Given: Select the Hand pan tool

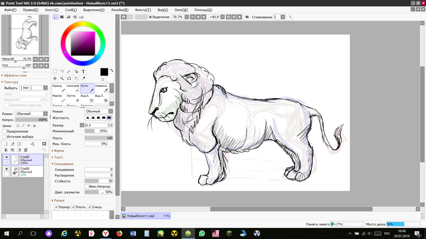Looking at the screenshot, I should point(76,79).
